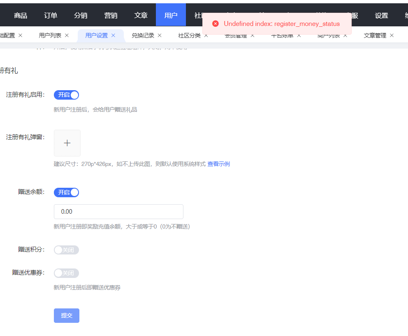Viewport: 408px width, 336px height.
Task: Switch to the 社区分类 tab
Action: pyautogui.click(x=190, y=35)
